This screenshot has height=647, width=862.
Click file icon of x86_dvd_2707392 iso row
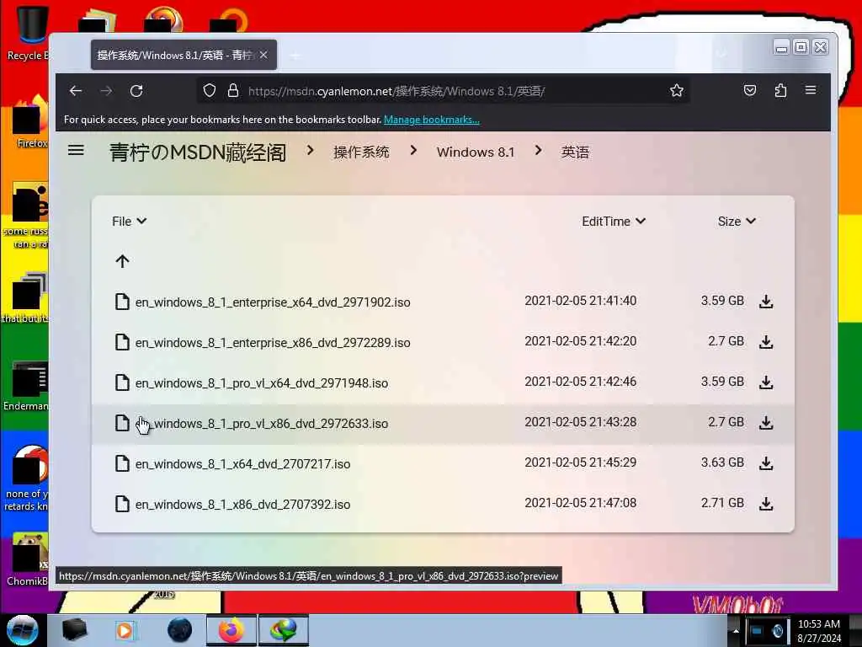click(x=122, y=504)
